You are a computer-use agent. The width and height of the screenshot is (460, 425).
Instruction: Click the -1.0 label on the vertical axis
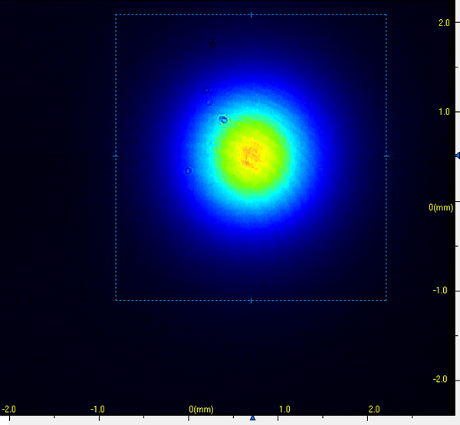pos(441,291)
